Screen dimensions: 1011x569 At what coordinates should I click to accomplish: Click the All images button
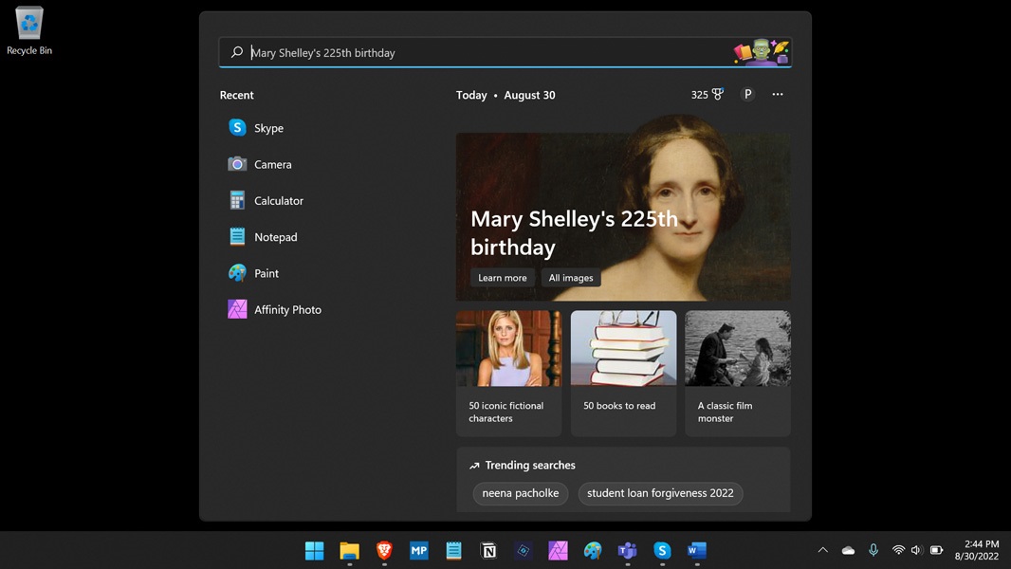click(x=571, y=278)
